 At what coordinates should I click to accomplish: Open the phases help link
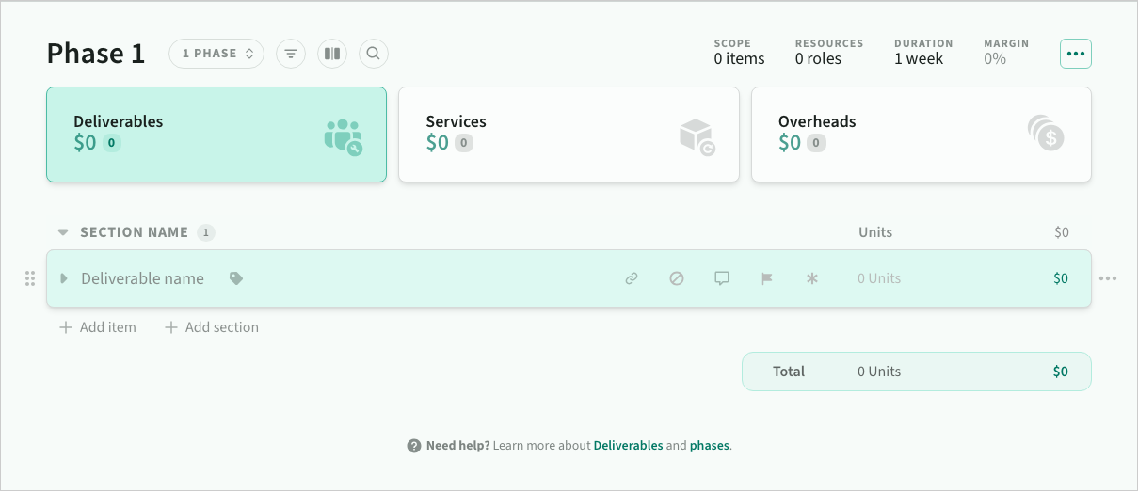tap(710, 446)
